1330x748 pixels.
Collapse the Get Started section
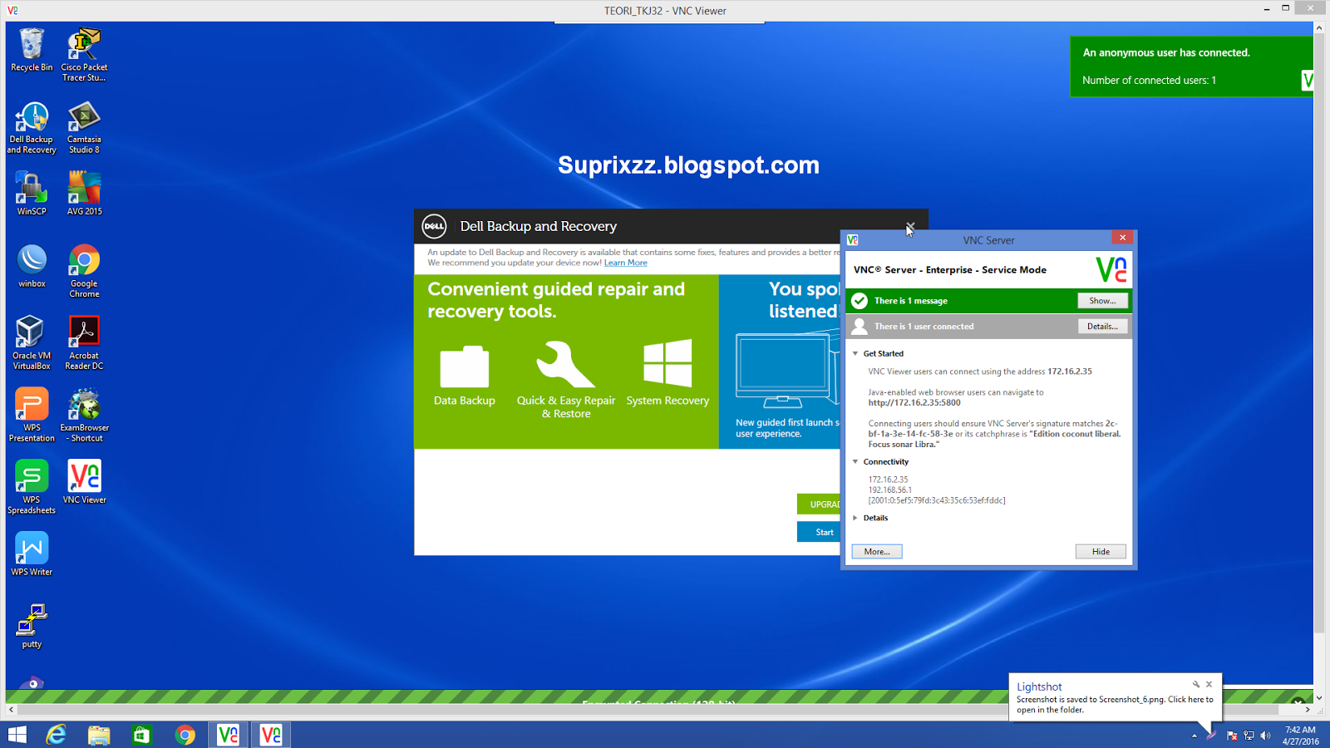855,354
